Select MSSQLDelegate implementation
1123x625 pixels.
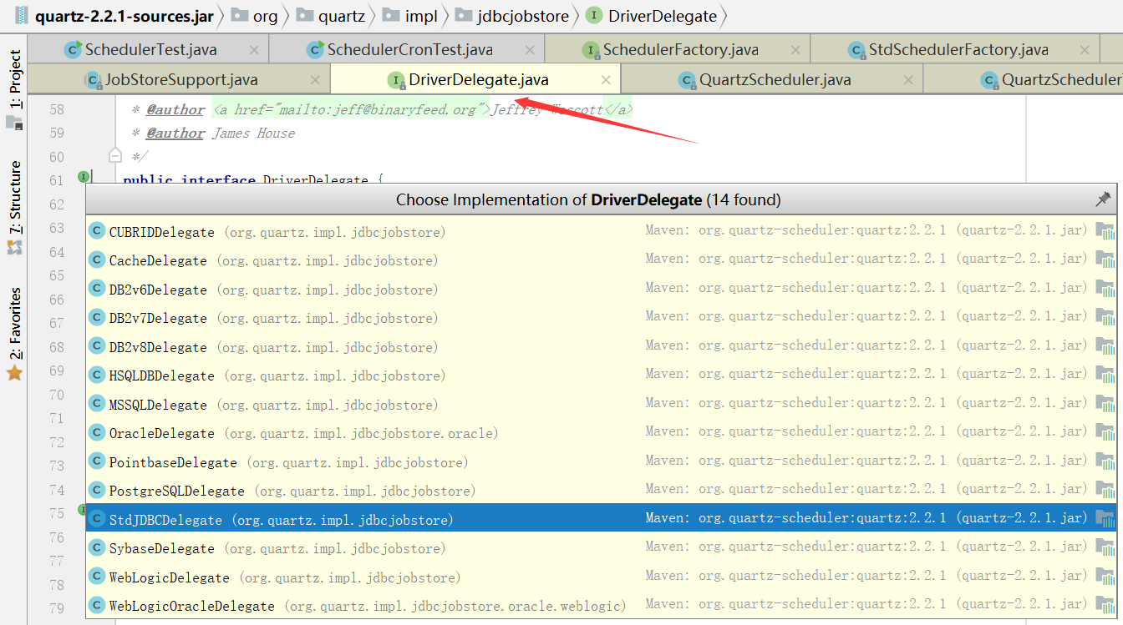tap(601, 404)
